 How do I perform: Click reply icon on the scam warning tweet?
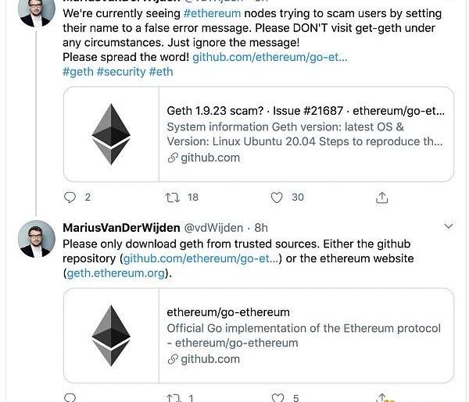(x=70, y=197)
